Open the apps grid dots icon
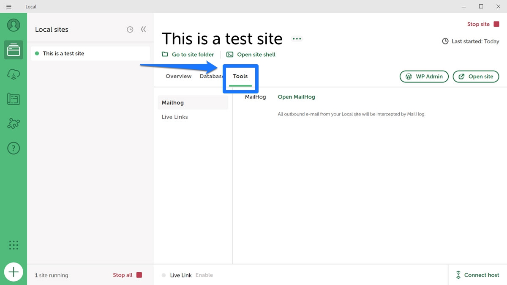Screen dimensions: 507x285 click(x=14, y=245)
